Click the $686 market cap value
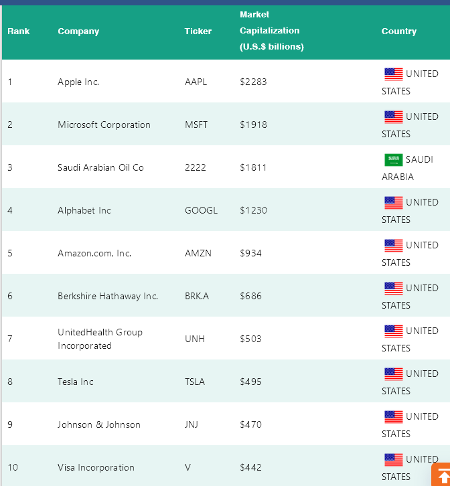This screenshot has width=450, height=486. (250, 296)
